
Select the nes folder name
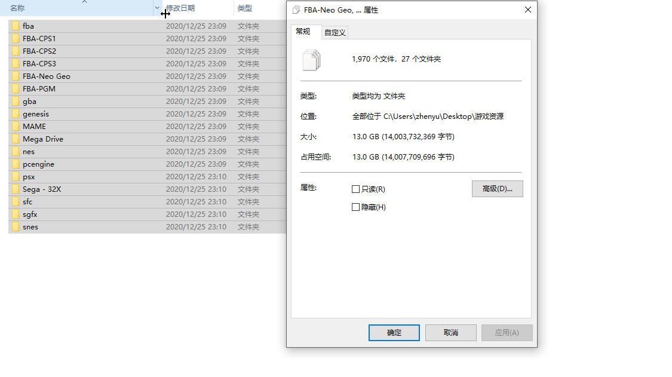click(29, 152)
